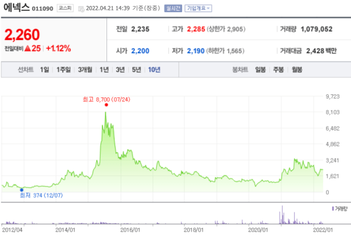The width and height of the screenshot is (351, 239).
Task: Click the 봉차트 label
Action: 240,70
